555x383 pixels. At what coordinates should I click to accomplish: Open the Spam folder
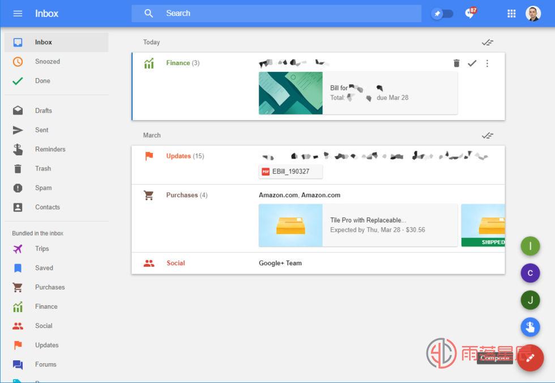click(57, 188)
